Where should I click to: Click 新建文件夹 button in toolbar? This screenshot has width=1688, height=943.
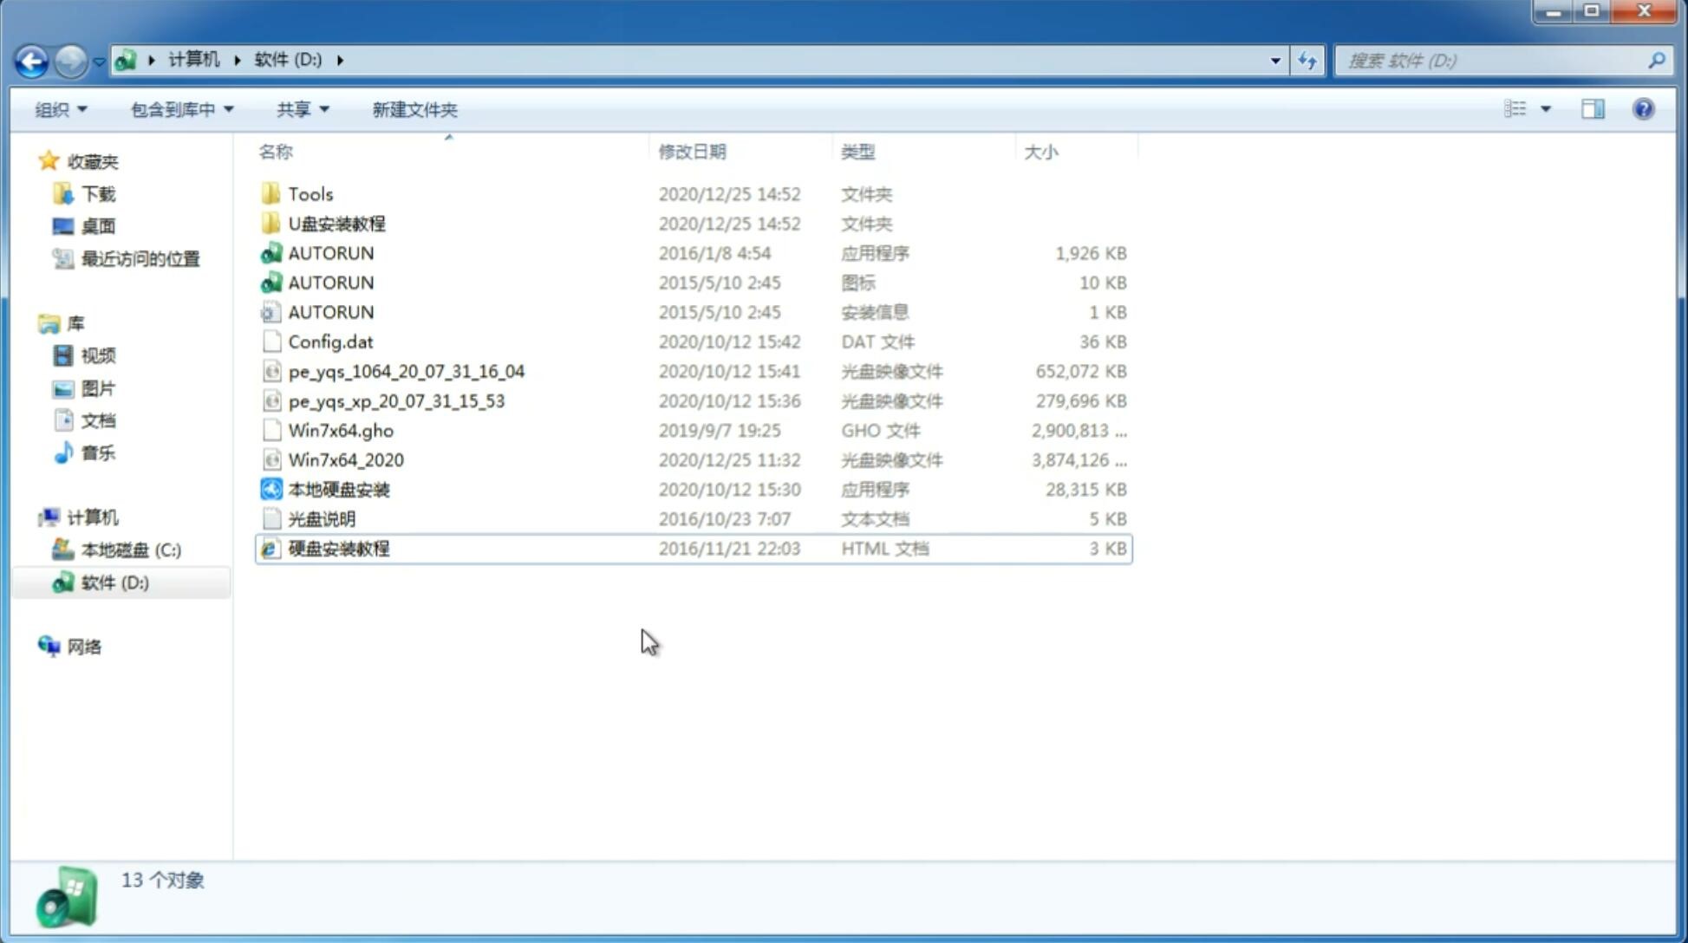click(414, 107)
